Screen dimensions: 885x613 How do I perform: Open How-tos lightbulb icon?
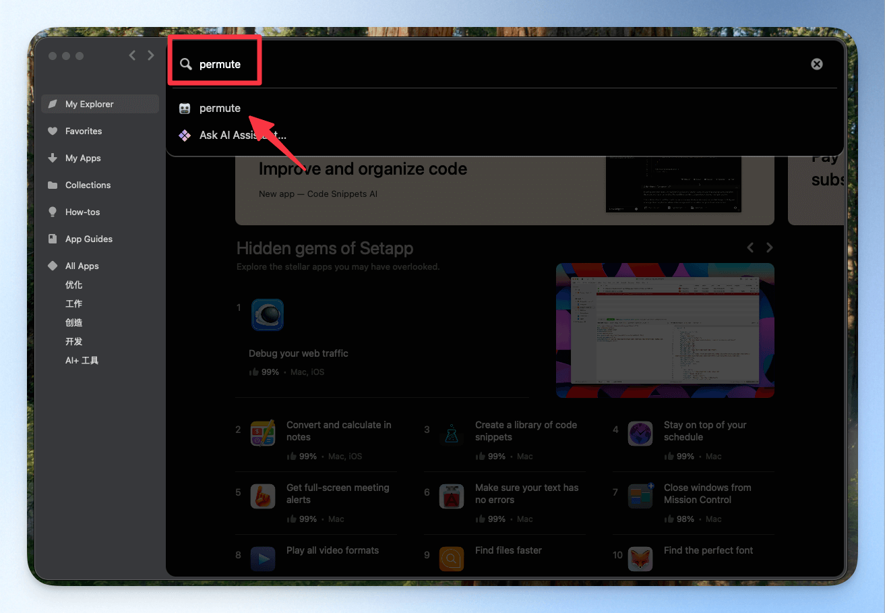pos(53,212)
